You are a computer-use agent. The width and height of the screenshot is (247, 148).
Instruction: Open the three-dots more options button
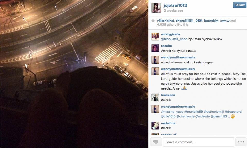241,142
